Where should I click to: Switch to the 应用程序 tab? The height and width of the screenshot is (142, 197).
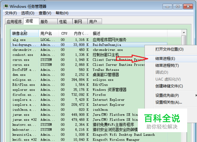click(x=14, y=22)
